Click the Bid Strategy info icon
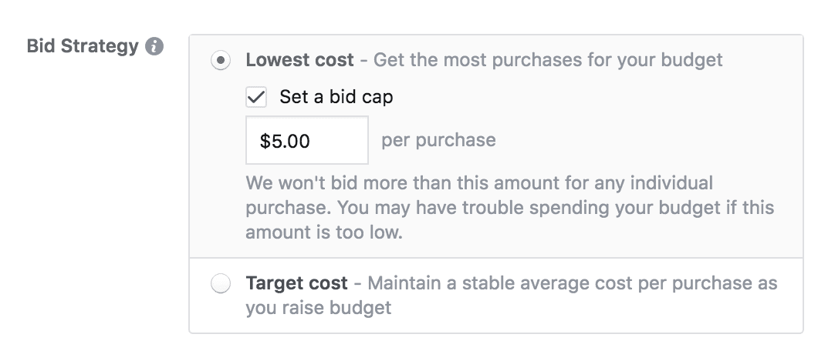This screenshot has height=351, width=818. click(154, 47)
